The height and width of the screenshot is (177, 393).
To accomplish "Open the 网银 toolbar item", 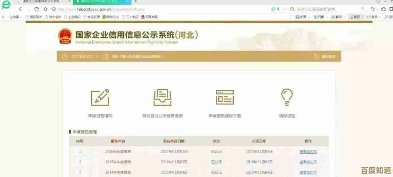I will (x=318, y=17).
